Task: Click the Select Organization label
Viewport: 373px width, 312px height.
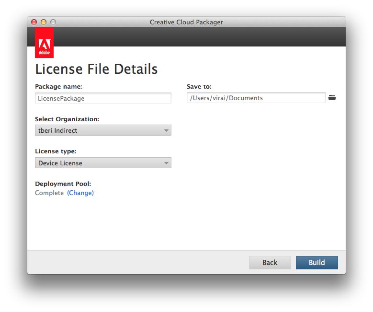Action: [x=67, y=119]
